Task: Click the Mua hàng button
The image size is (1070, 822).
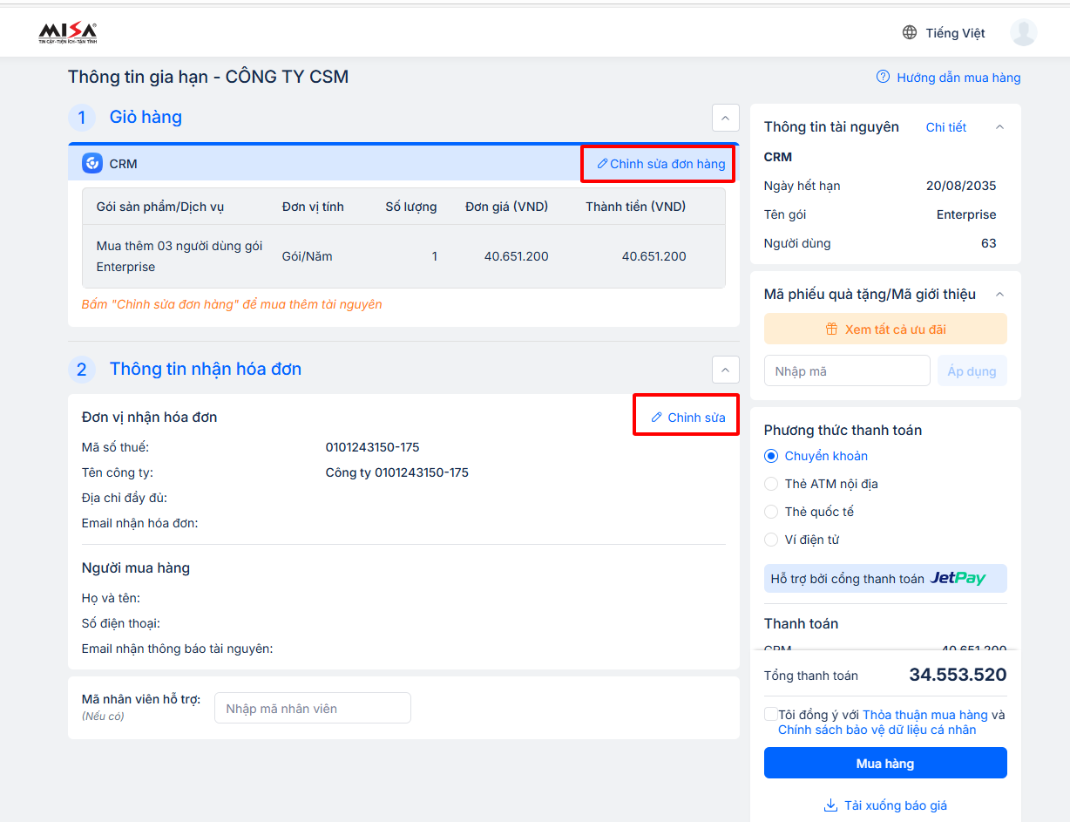Action: 885,763
